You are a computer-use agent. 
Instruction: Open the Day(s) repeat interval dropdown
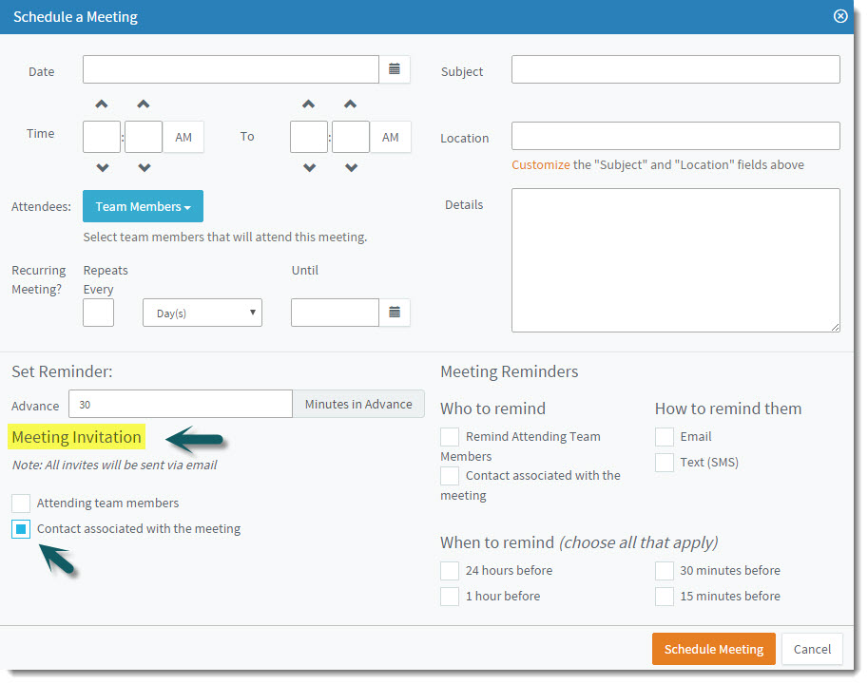pos(203,313)
